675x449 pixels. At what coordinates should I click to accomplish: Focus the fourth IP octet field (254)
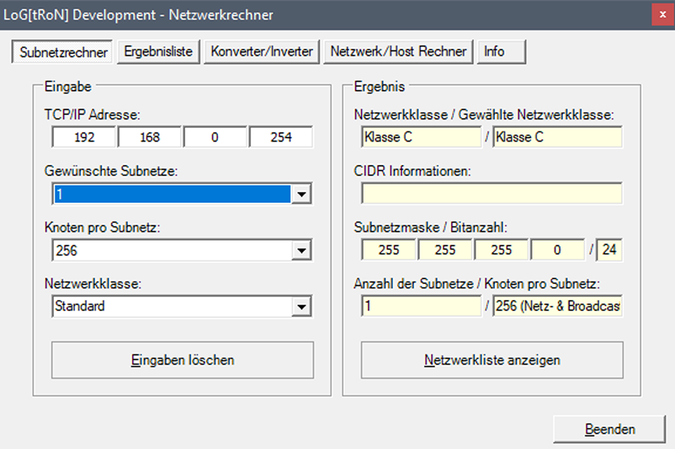point(281,138)
